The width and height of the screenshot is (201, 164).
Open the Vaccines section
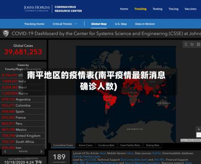(x=191, y=9)
